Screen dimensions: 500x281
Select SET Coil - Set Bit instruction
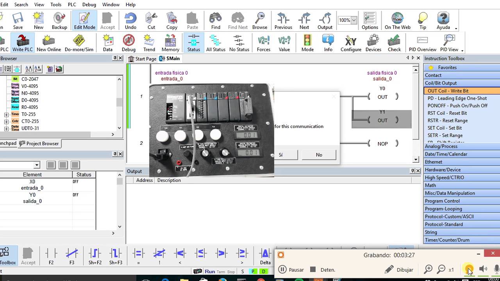coord(445,128)
